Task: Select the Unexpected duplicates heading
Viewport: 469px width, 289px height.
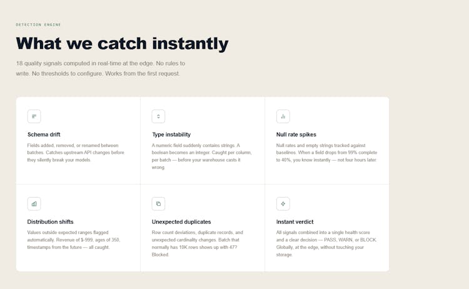Action: tap(181, 222)
